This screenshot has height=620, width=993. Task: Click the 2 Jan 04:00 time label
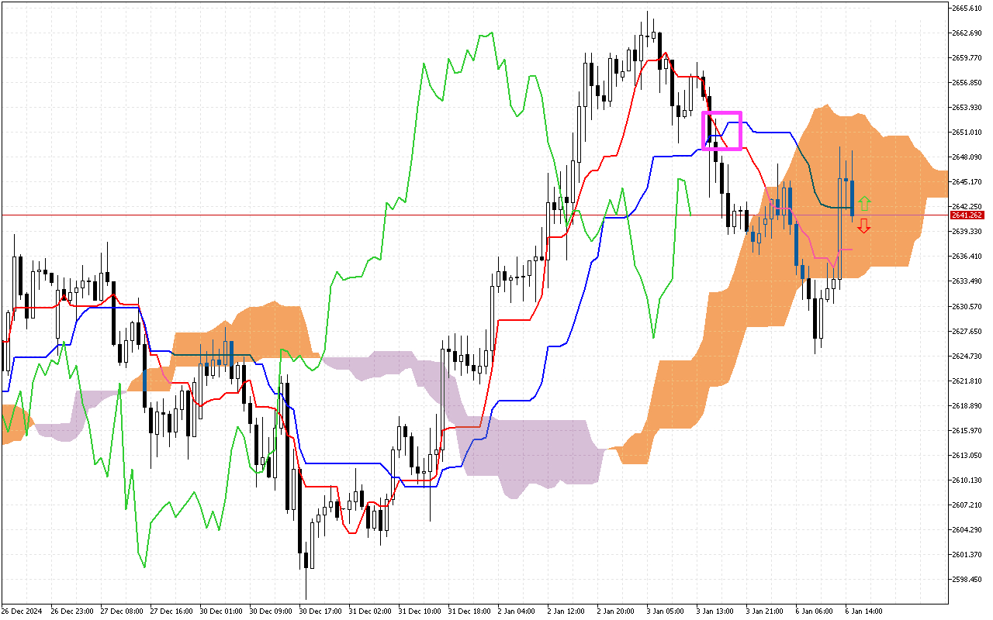(x=517, y=611)
